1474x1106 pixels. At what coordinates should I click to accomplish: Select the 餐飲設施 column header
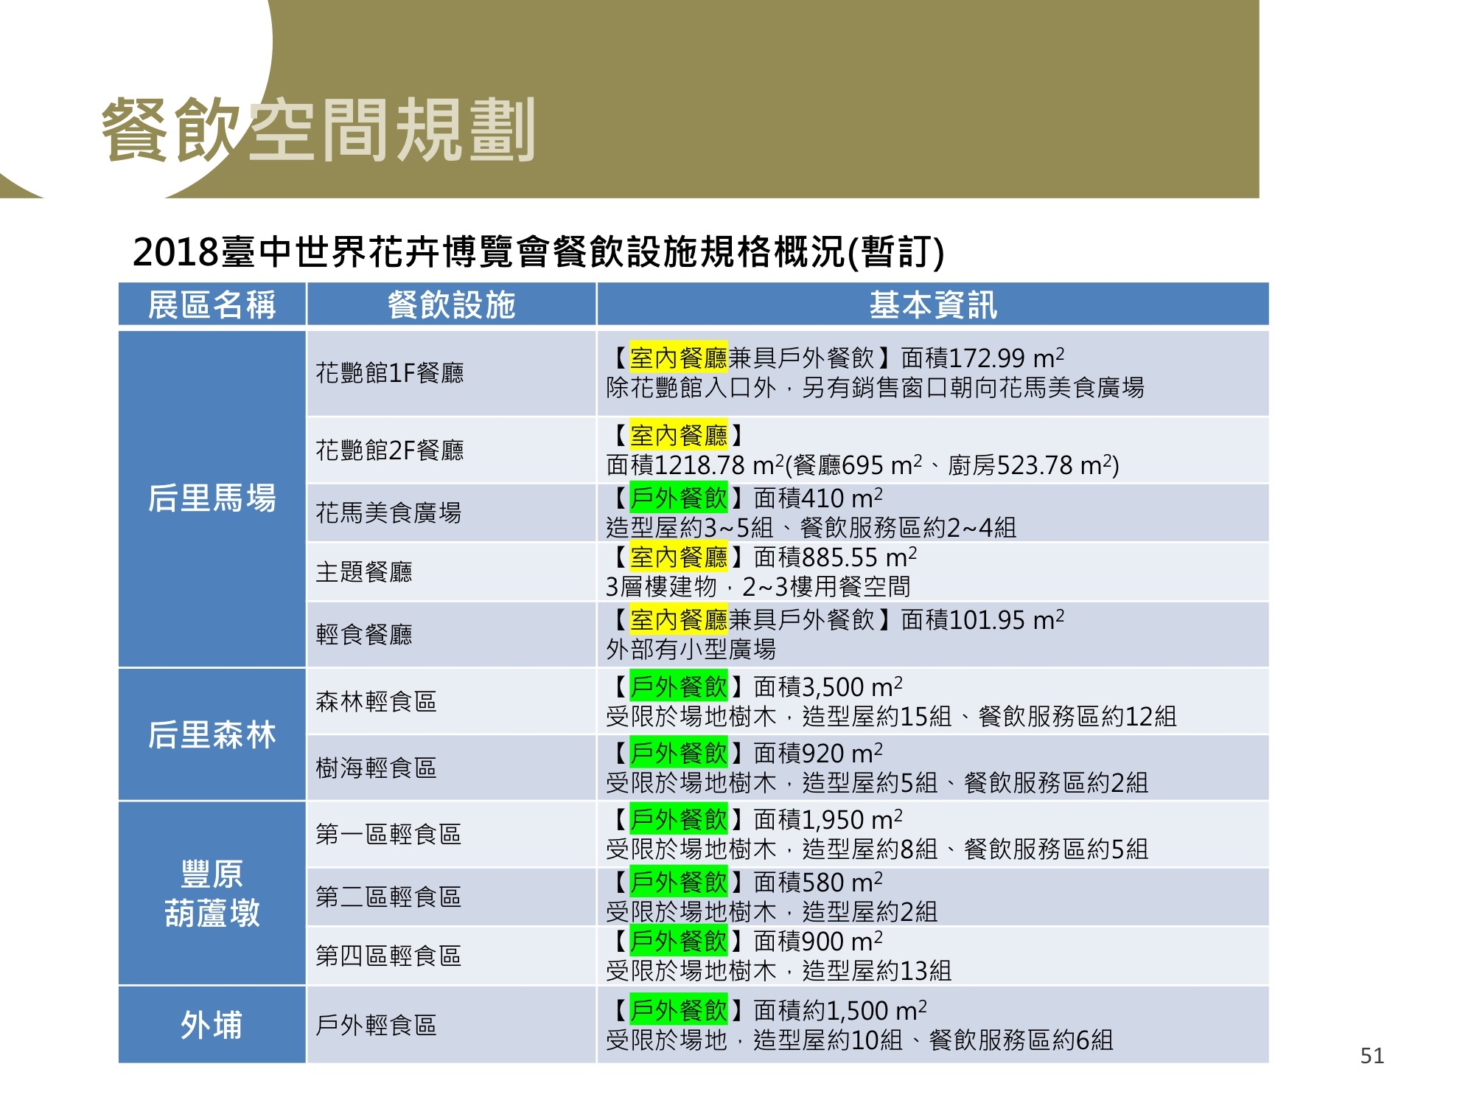pos(451,305)
